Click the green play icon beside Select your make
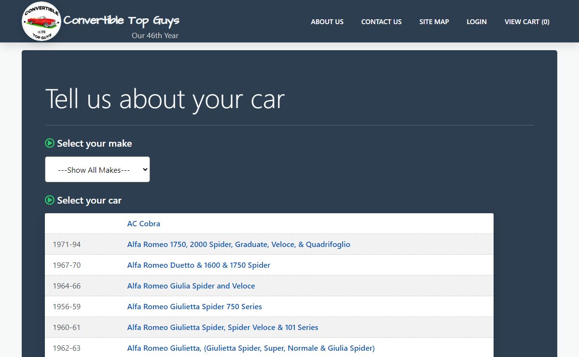Image resolution: width=579 pixels, height=357 pixels. tap(50, 143)
